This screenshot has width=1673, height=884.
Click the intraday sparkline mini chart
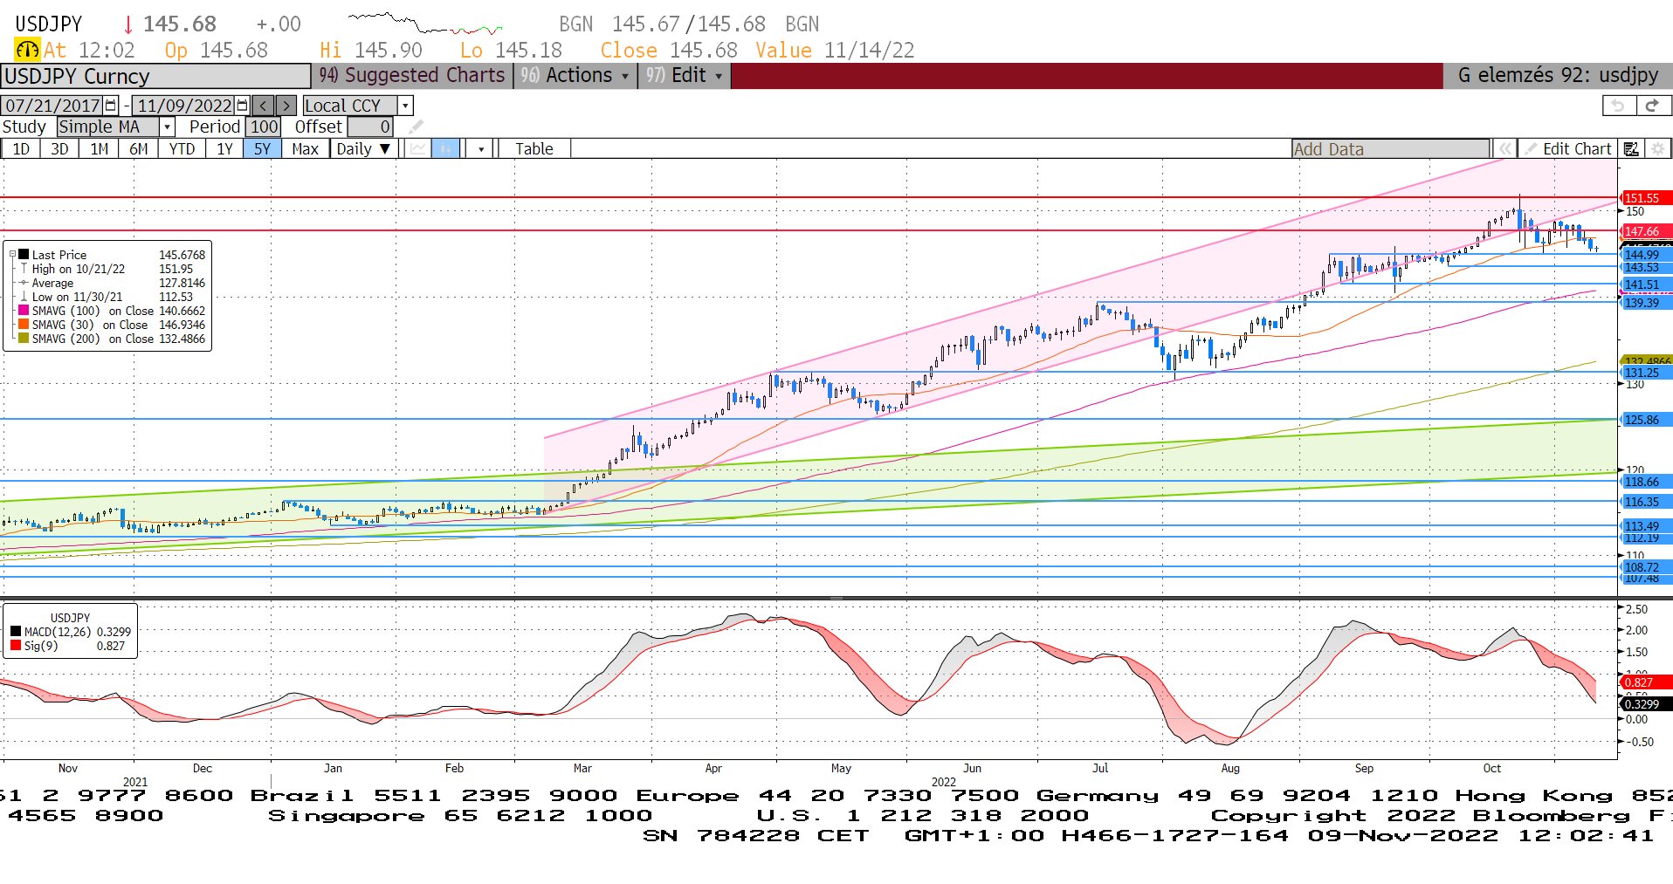coord(425,24)
